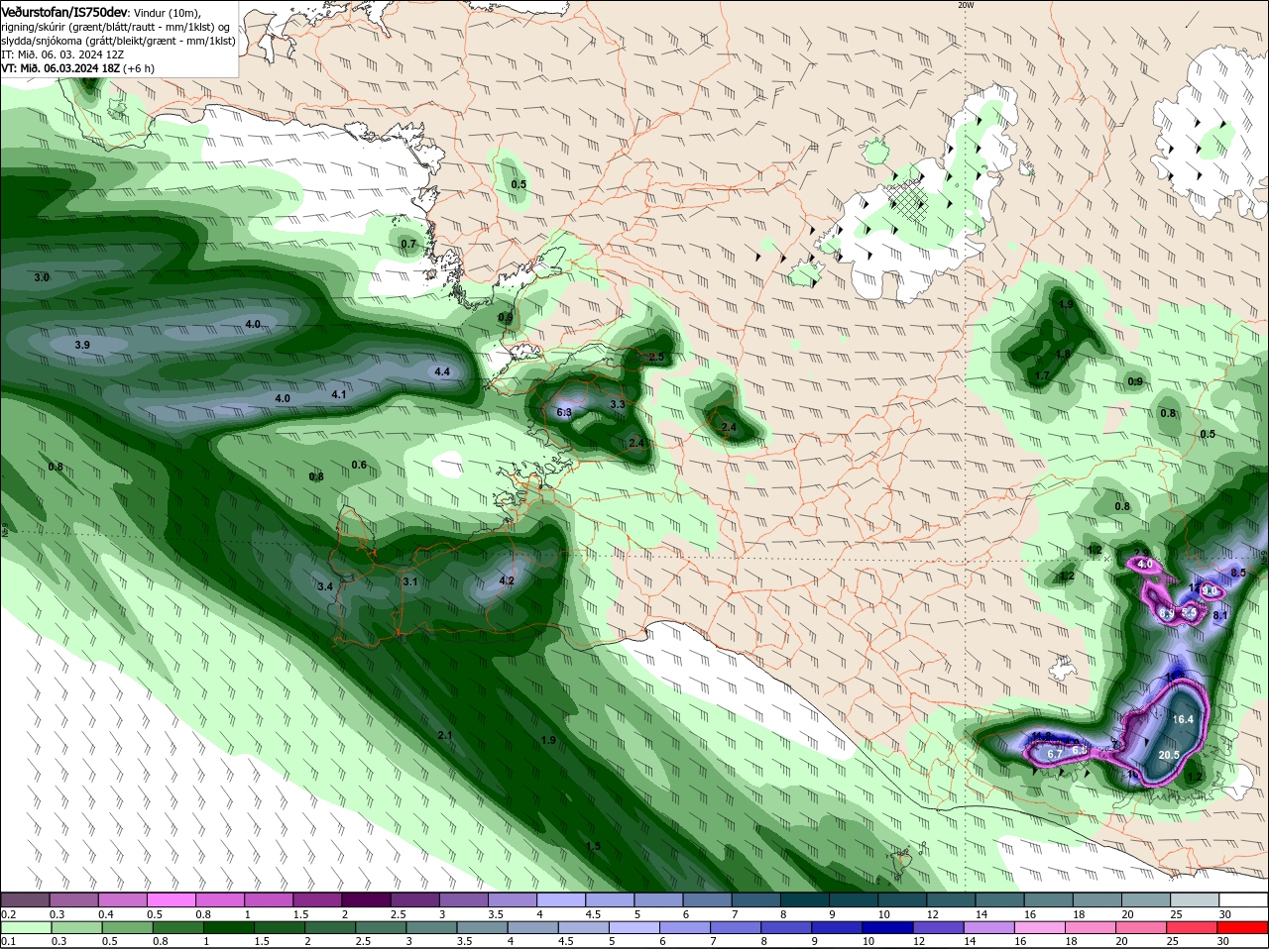Click the Veðurstofan/IS750dev title text
Screen dimensions: 1269x949
point(64,11)
